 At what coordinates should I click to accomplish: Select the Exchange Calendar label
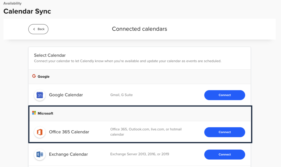point(68,154)
